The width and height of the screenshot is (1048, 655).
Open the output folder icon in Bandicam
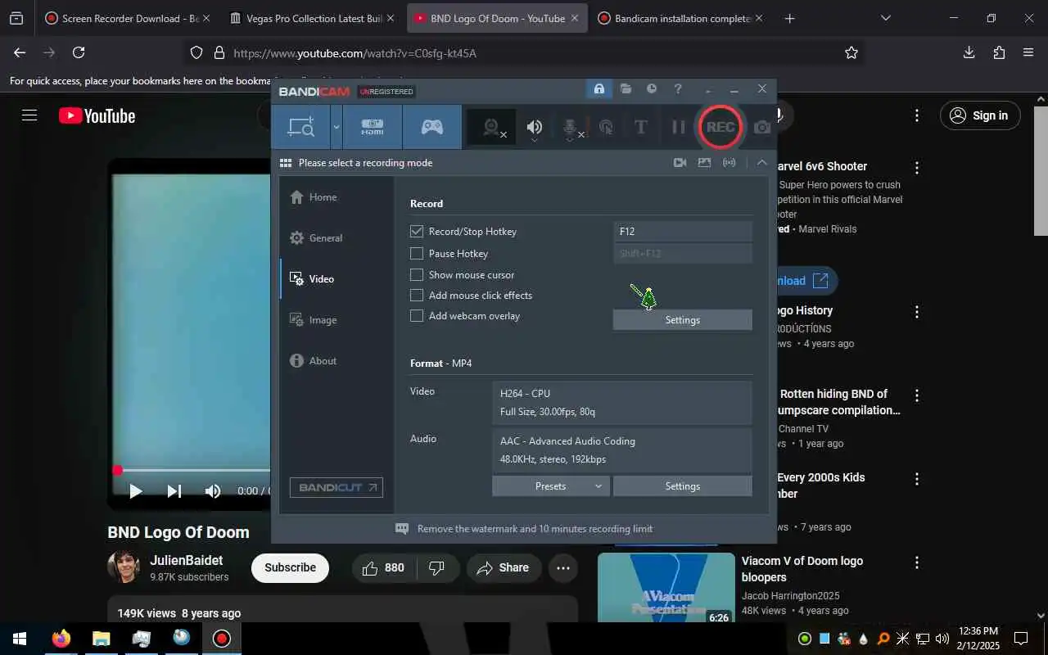click(x=626, y=88)
